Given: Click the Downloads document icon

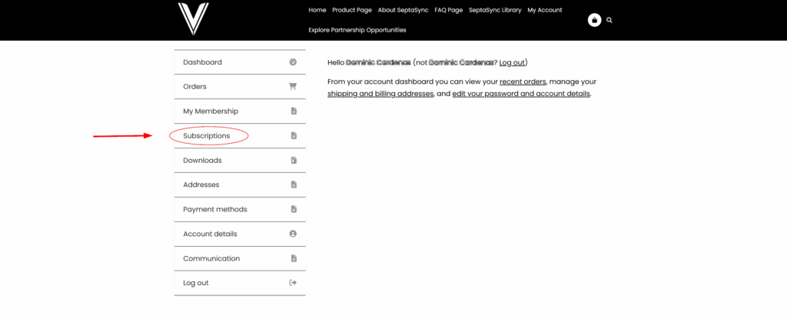Looking at the screenshot, I should coord(293,161).
